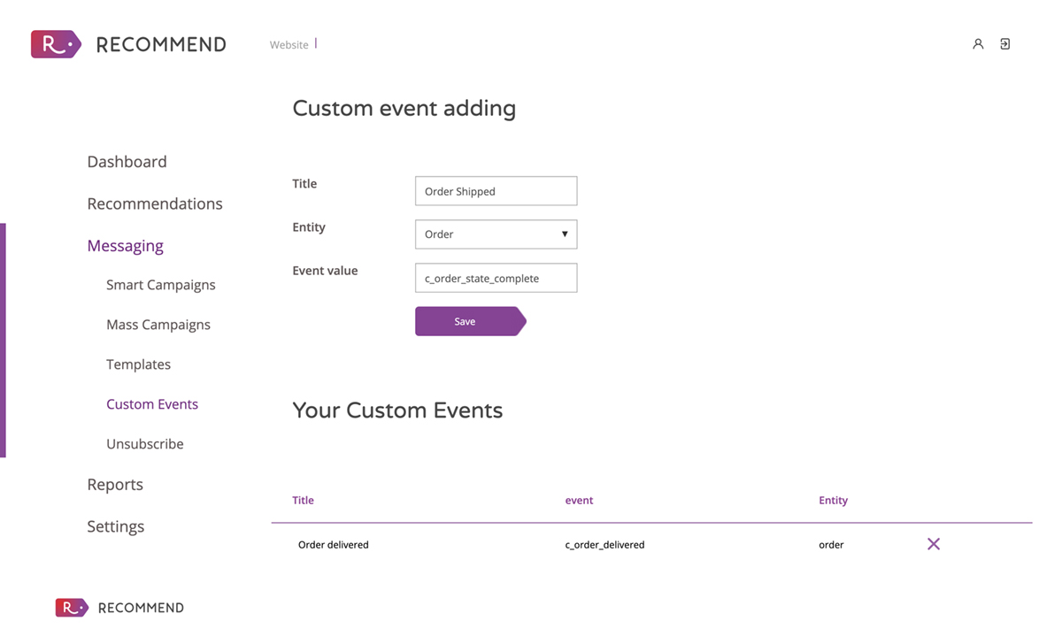The image size is (1062, 644).
Task: Go to Recommendations section
Action: tap(155, 203)
